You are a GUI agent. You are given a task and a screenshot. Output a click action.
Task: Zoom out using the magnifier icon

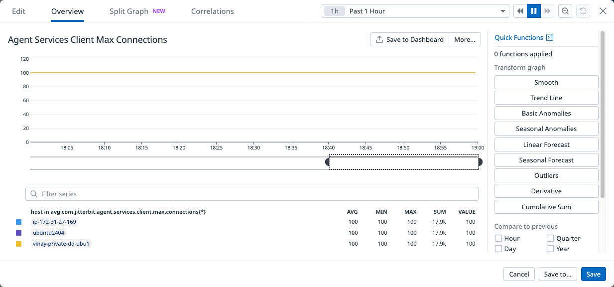tap(565, 10)
